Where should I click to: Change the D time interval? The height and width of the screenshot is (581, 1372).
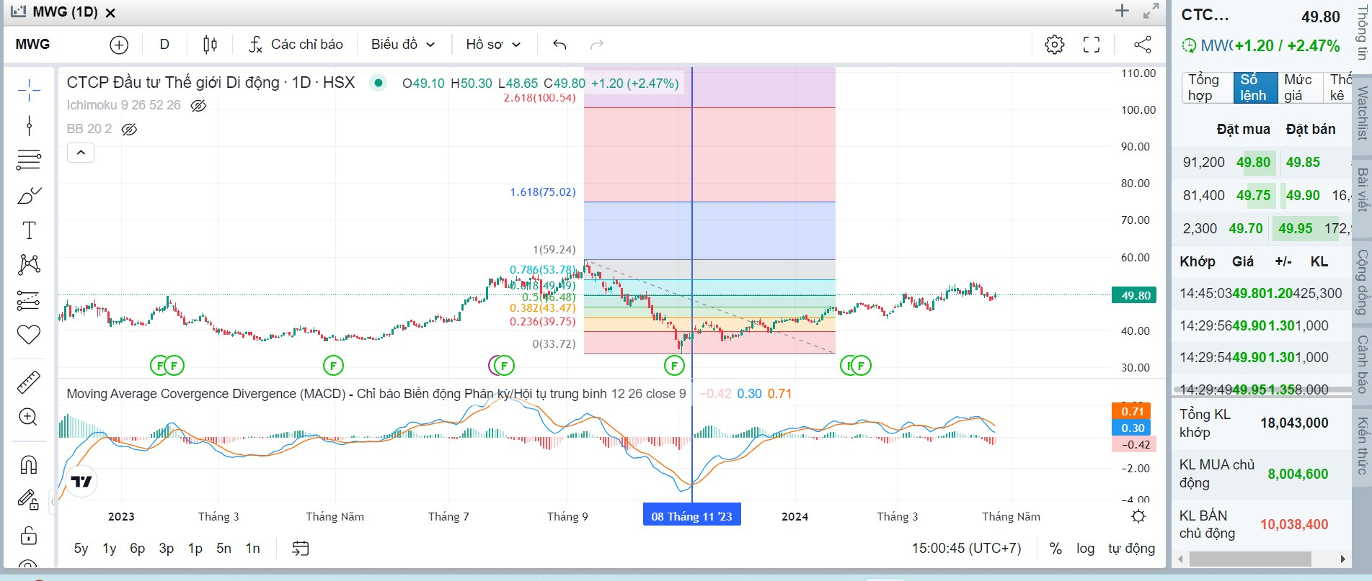coord(164,45)
